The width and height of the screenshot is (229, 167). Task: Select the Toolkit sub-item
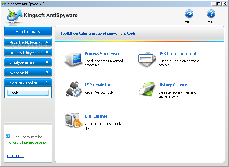(x=28, y=93)
